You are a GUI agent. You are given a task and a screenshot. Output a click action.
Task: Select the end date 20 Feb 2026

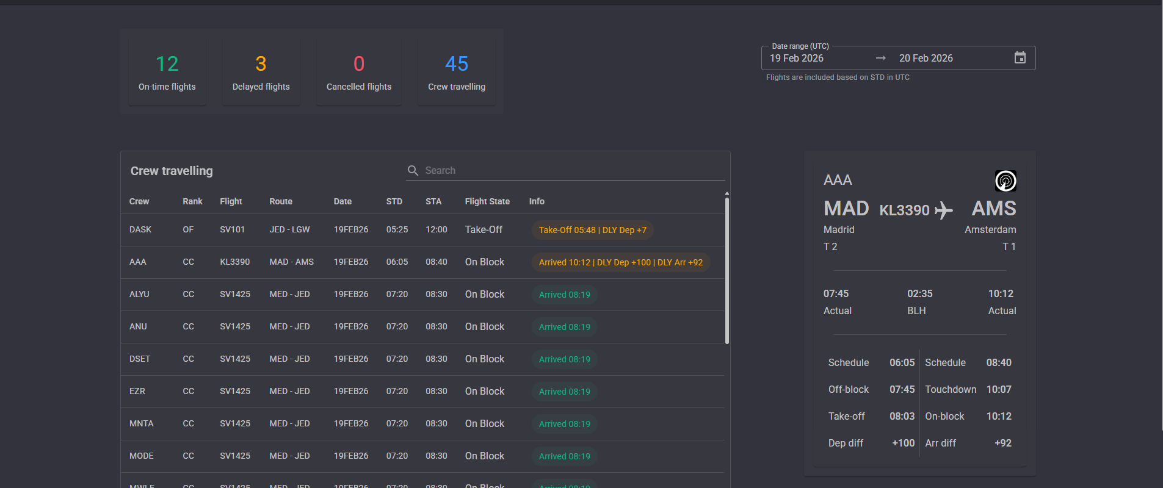coord(926,58)
